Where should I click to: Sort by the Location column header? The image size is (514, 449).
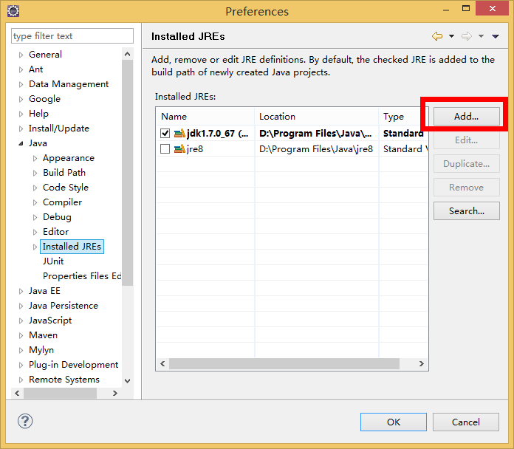click(316, 117)
